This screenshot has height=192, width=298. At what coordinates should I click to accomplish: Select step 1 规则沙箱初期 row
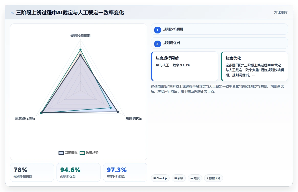point(219,29)
